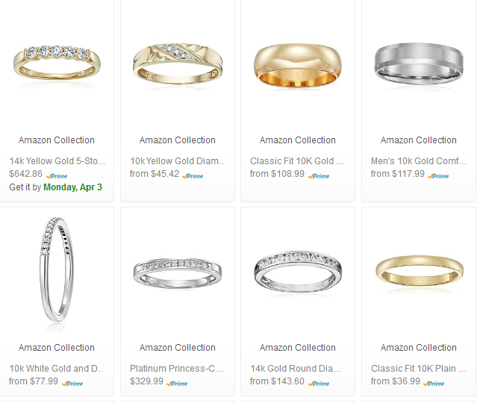The width and height of the screenshot is (477, 403).
Task: Click the Platinum Princess-Cut ring photo
Action: [x=178, y=273]
